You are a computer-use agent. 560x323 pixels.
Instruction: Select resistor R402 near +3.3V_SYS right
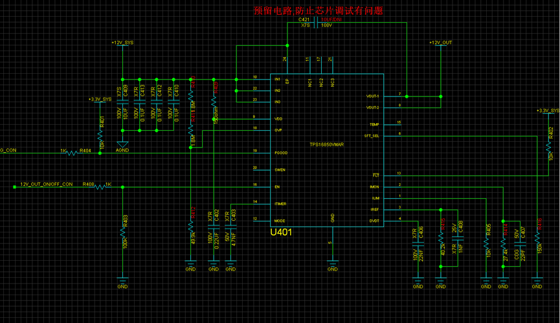click(x=548, y=146)
